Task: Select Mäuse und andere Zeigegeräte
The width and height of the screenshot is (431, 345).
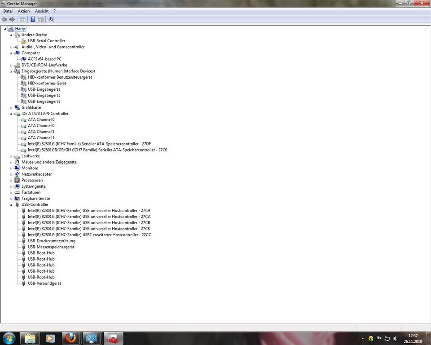Action: point(49,162)
